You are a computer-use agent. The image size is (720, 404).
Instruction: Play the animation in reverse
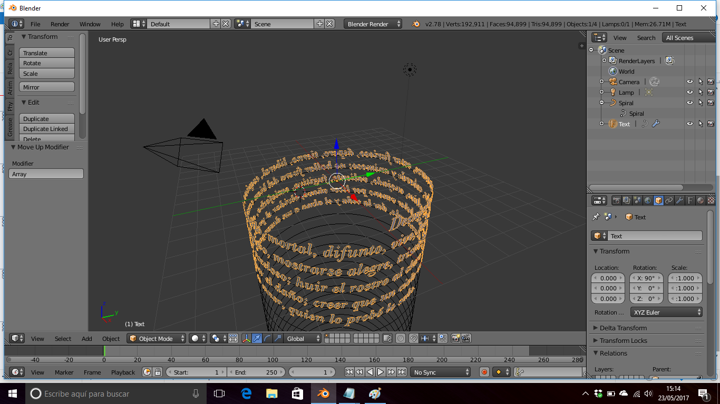pyautogui.click(x=370, y=372)
